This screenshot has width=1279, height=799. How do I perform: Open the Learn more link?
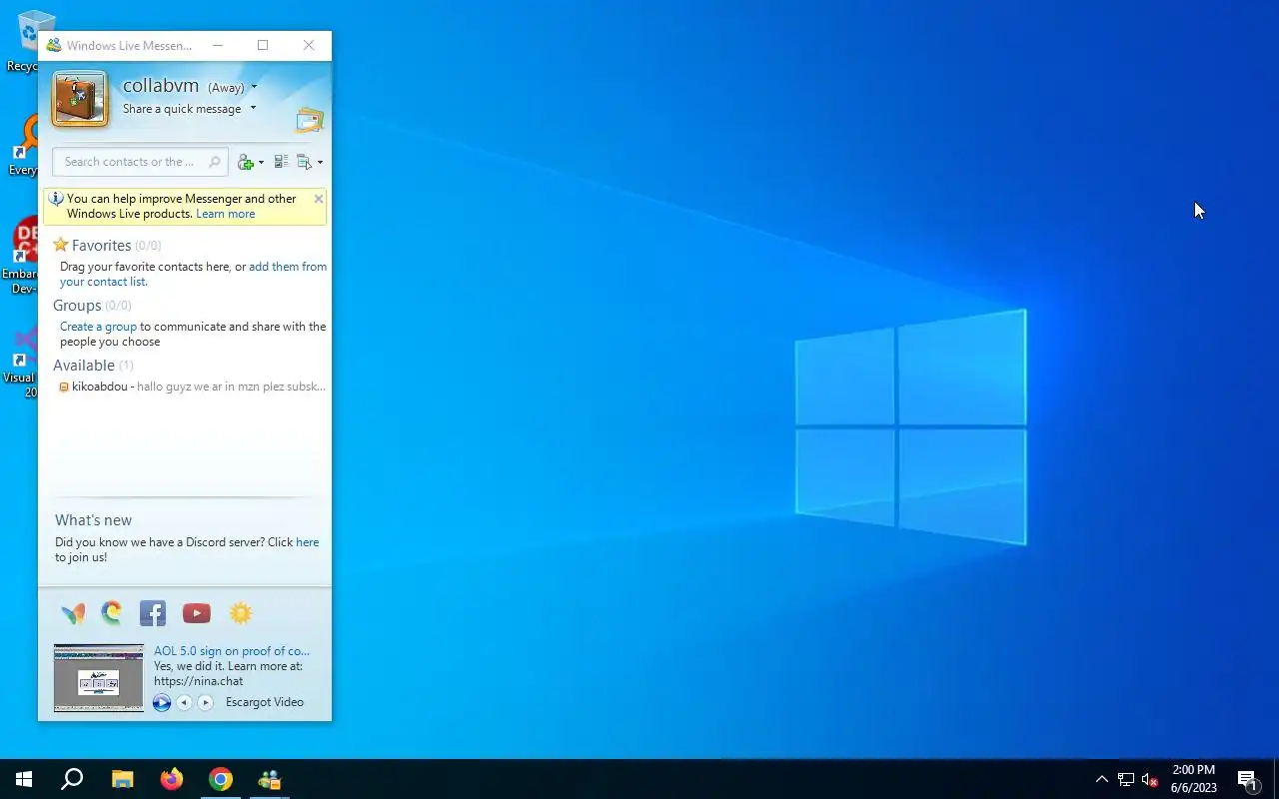point(225,214)
